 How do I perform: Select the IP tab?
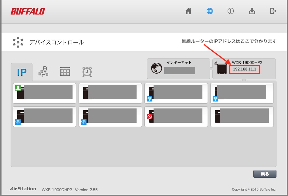[22, 72]
